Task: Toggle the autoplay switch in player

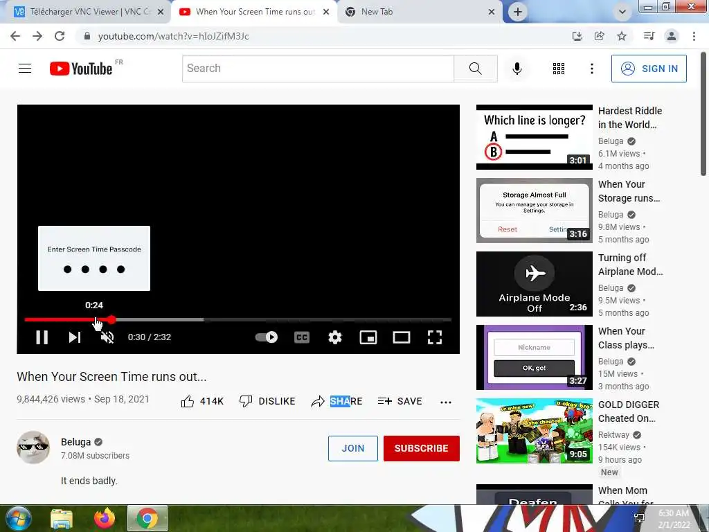Action: (267, 337)
